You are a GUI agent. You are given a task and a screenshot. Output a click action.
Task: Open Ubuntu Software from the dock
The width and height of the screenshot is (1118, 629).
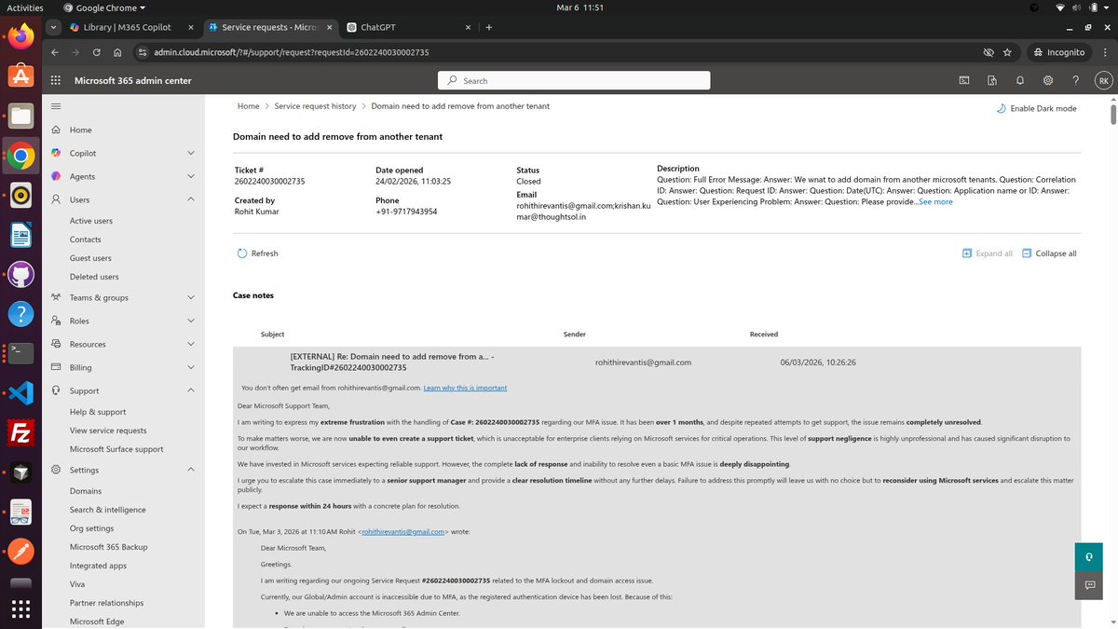point(20,76)
